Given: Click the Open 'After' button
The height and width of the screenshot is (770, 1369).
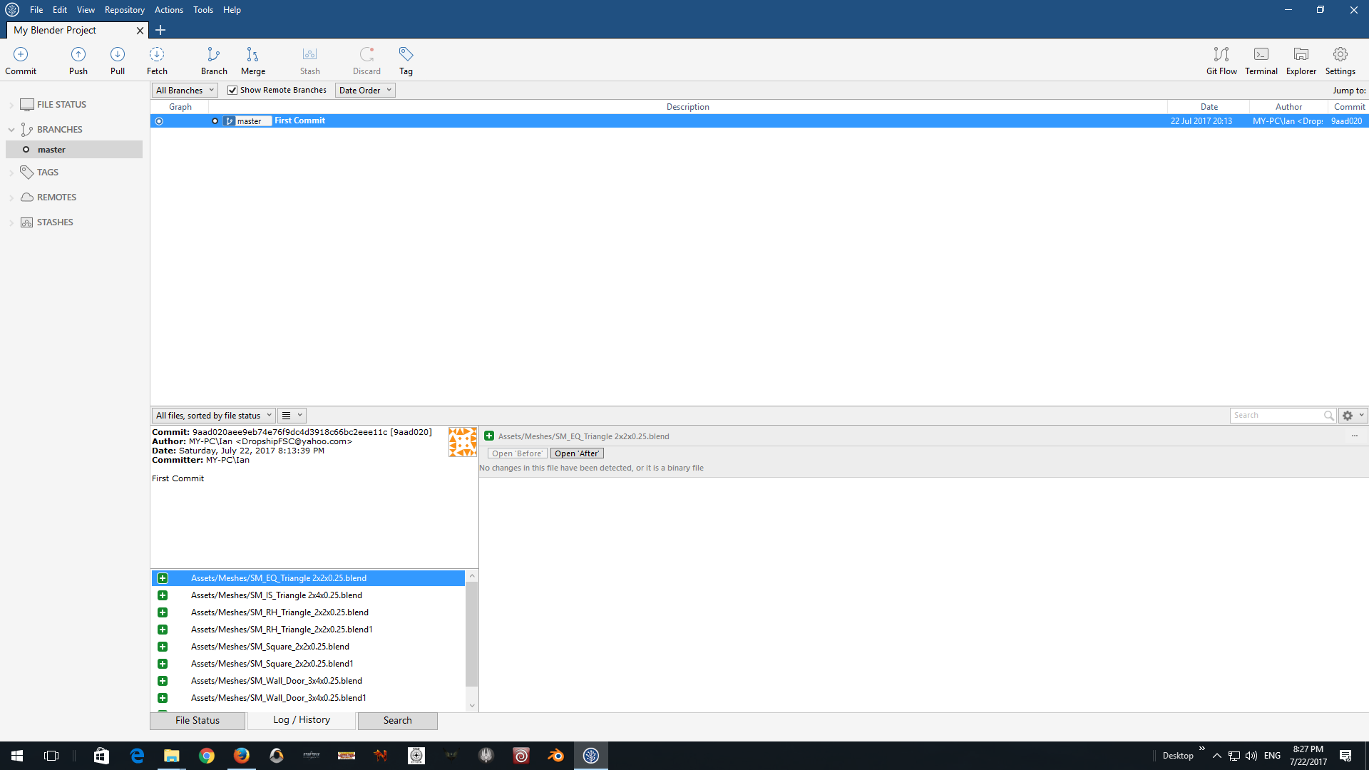Looking at the screenshot, I should [577, 453].
